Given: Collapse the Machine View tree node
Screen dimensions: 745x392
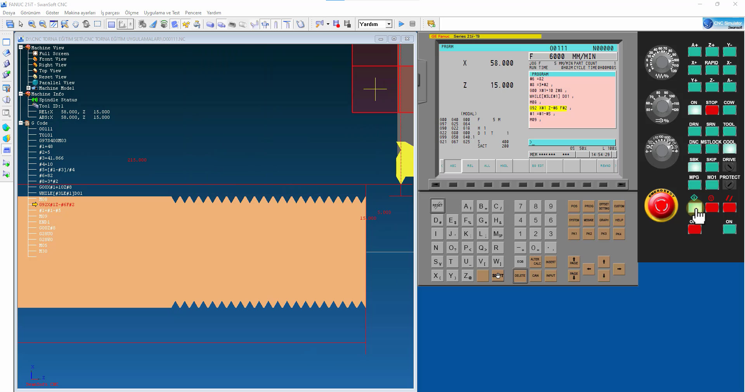Looking at the screenshot, I should pos(21,47).
